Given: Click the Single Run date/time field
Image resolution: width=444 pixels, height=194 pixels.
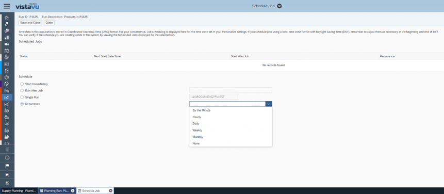Looking at the screenshot, I should click(215, 97).
